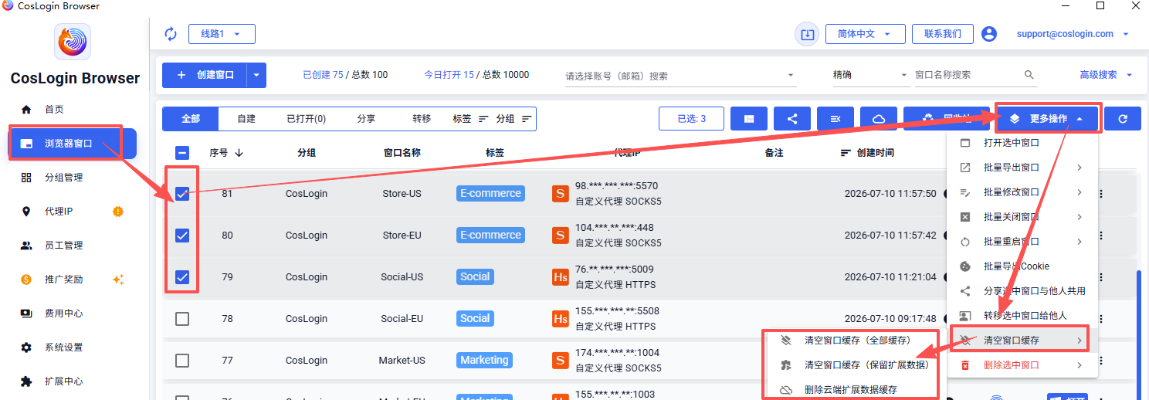This screenshot has width=1149, height=400.
Task: Open the 分组 filter dropdown
Action: coord(514,119)
